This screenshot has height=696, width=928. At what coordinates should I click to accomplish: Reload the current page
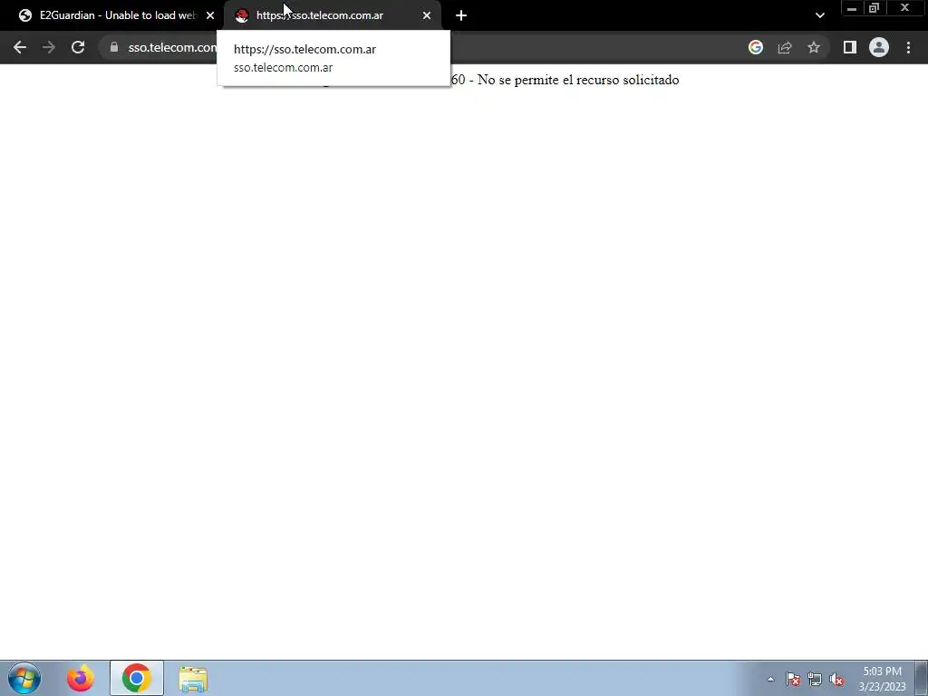click(78, 47)
